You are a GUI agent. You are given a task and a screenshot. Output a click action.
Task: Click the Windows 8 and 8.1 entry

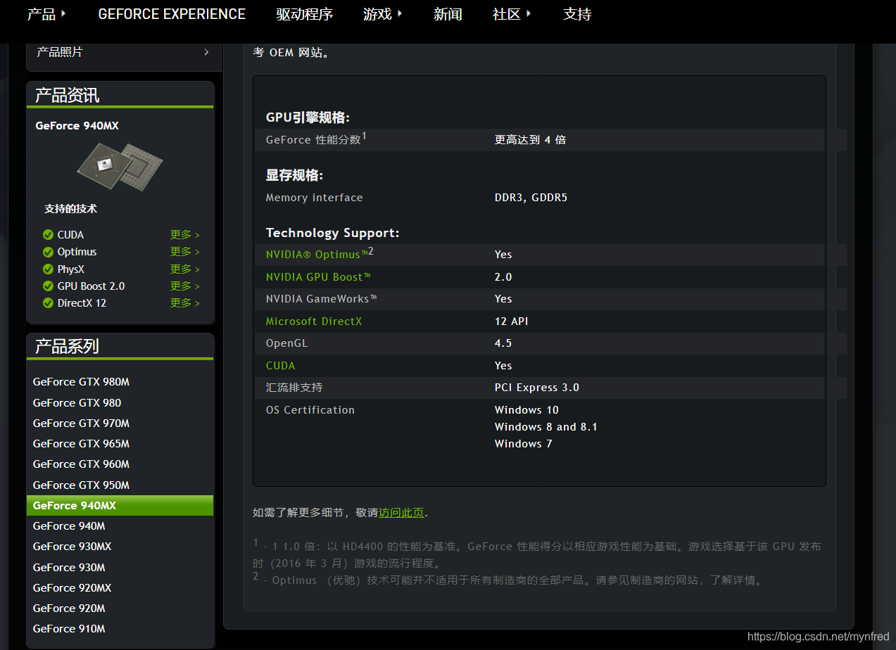546,427
